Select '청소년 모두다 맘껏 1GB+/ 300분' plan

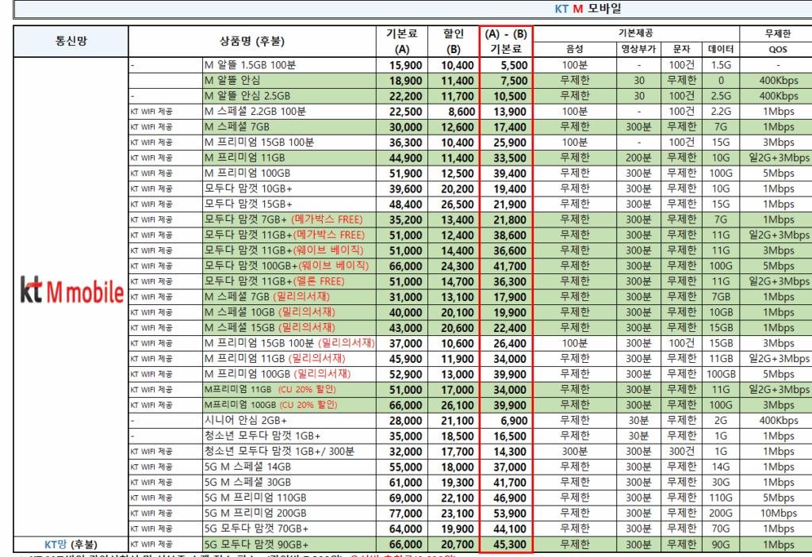[x=280, y=452]
